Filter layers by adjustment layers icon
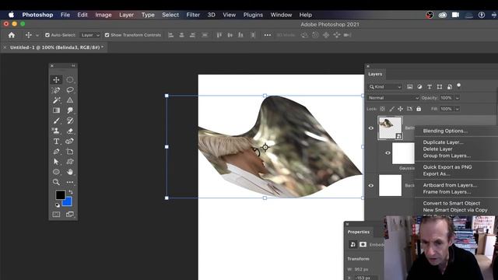 419,86
